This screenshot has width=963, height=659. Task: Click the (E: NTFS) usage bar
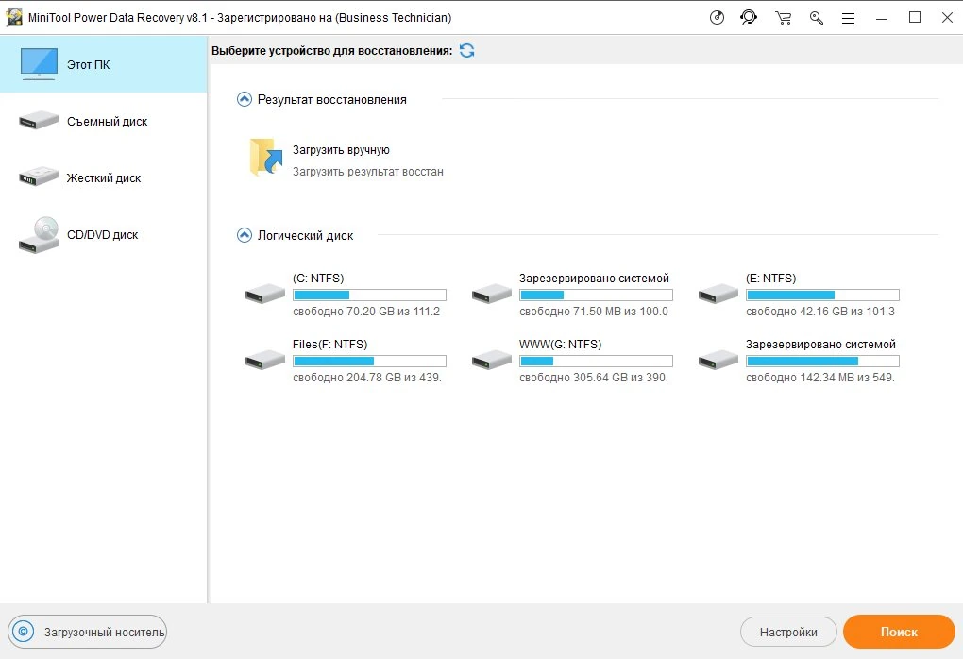823,295
